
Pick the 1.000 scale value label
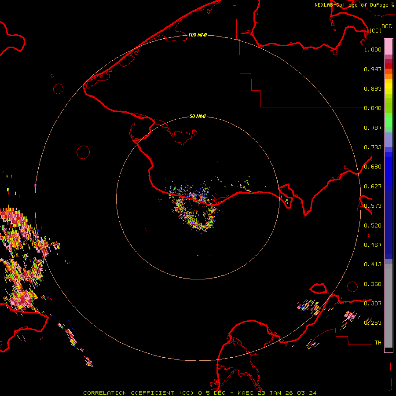point(373,50)
